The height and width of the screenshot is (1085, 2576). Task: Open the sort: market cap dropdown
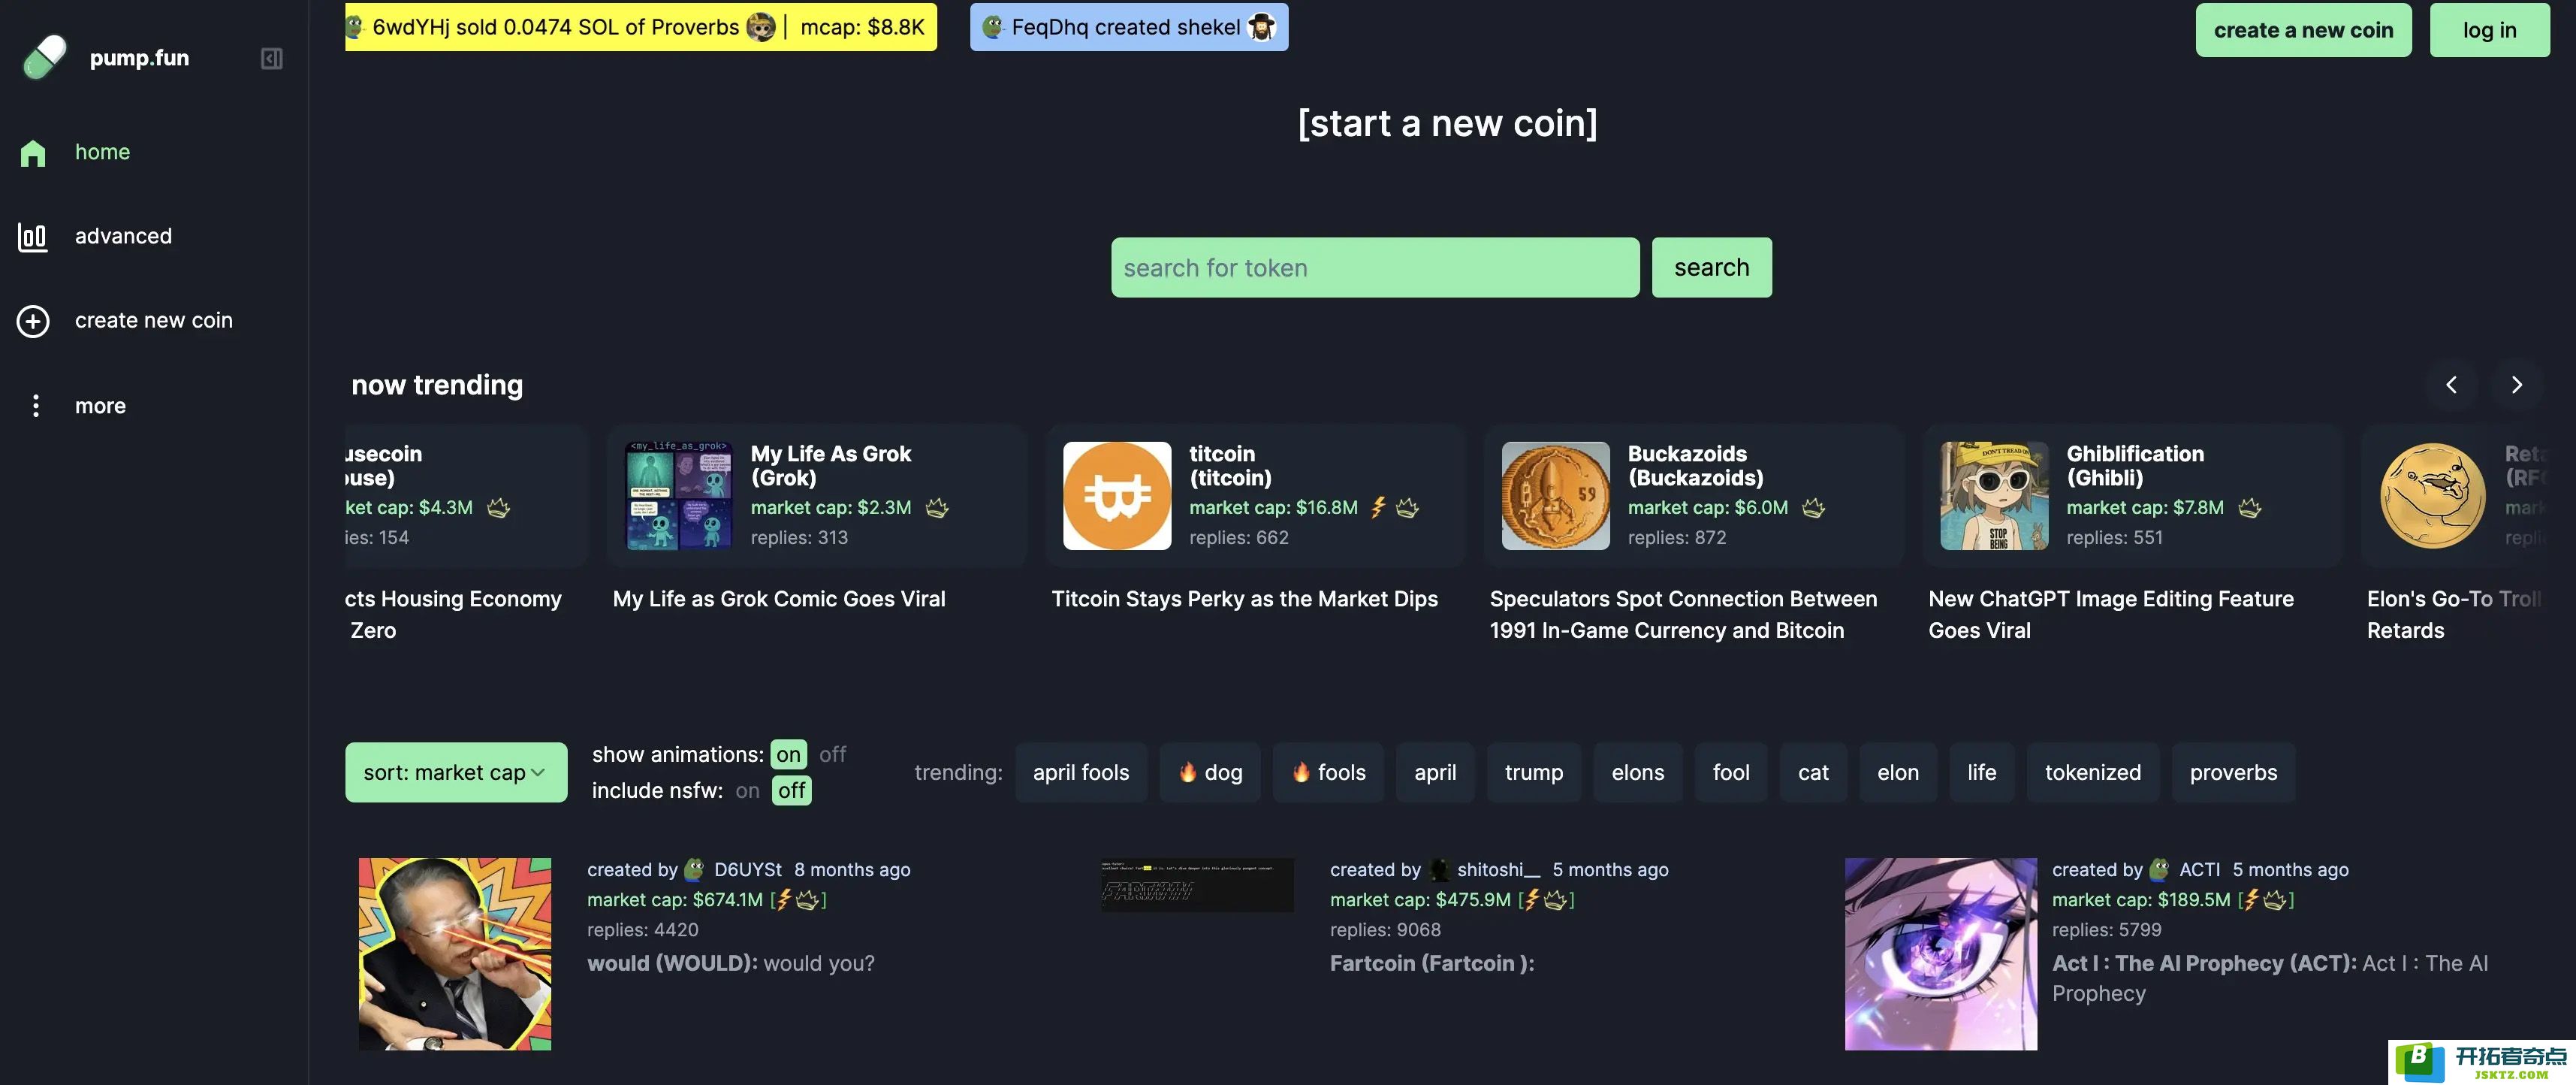tap(456, 772)
